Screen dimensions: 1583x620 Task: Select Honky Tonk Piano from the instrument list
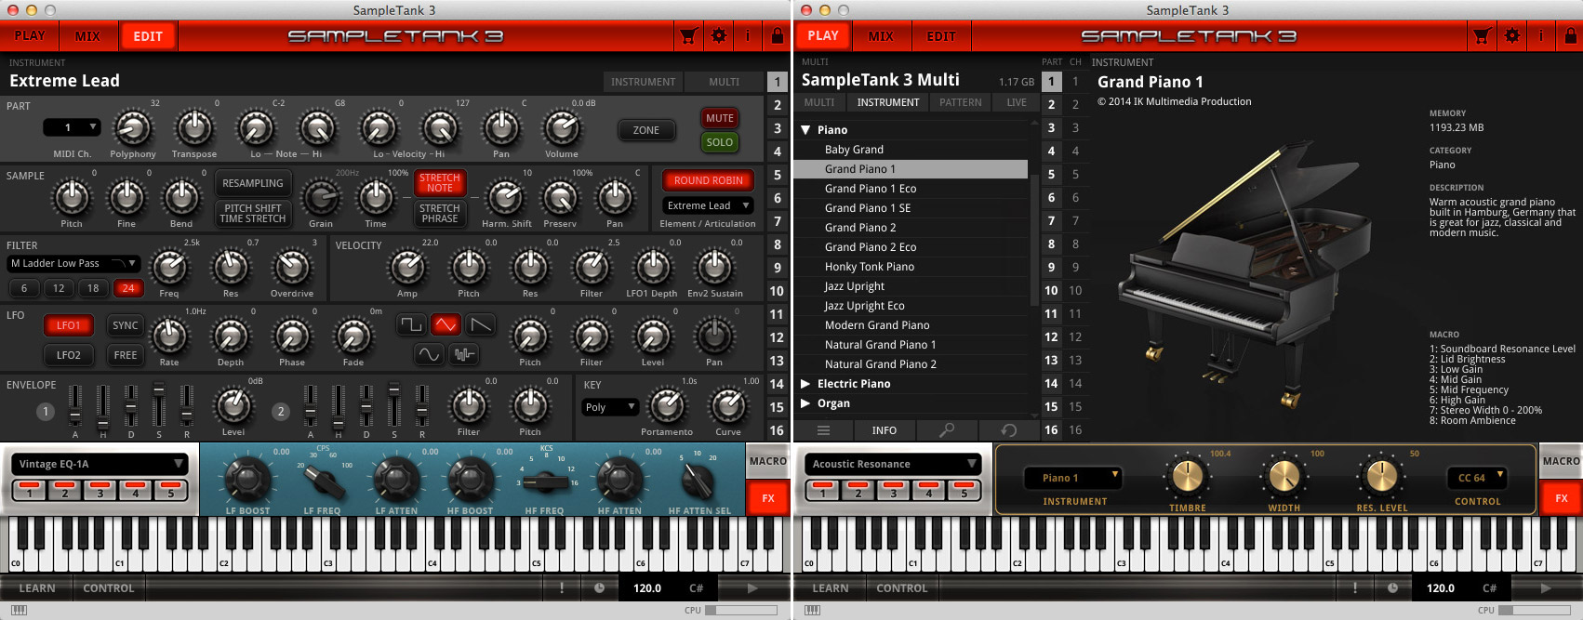(x=869, y=267)
